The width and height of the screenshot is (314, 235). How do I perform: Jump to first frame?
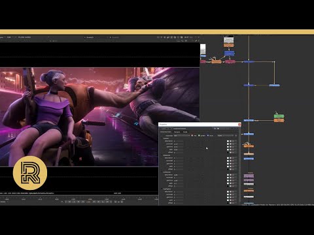pyautogui.click(x=69, y=202)
